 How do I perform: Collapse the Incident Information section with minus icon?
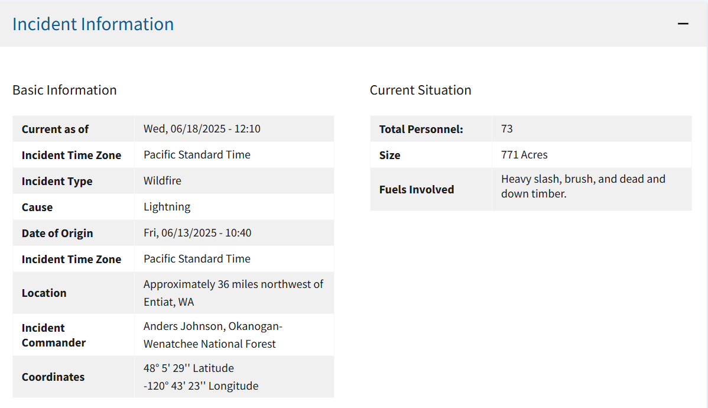click(683, 24)
